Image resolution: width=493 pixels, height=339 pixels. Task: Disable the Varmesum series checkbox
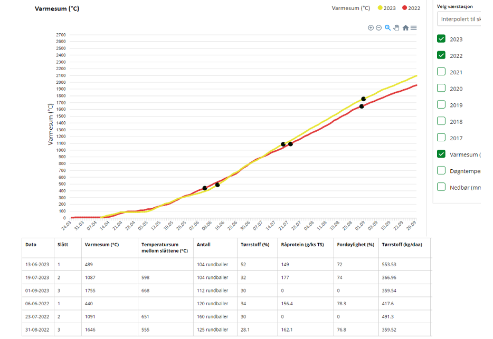pos(441,154)
